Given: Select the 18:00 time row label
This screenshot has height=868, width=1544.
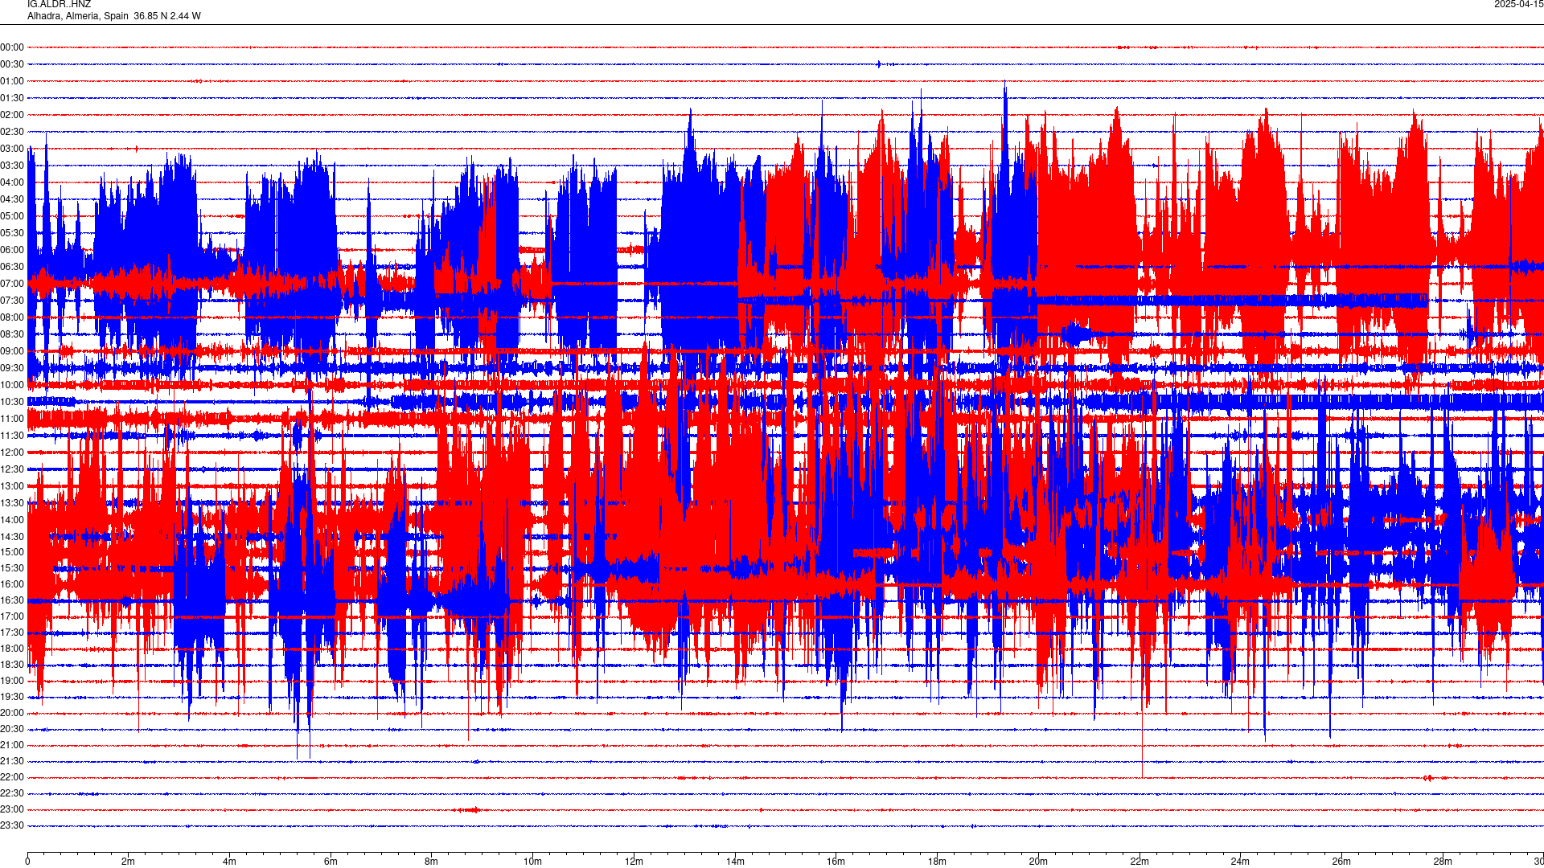Looking at the screenshot, I should point(12,649).
